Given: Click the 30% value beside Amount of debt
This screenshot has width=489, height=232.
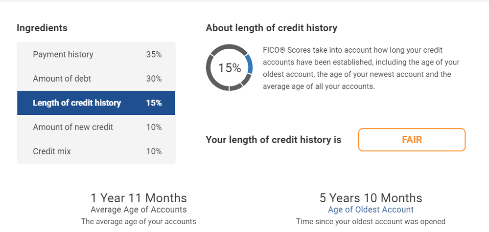Looking at the screenshot, I should 154,79.
